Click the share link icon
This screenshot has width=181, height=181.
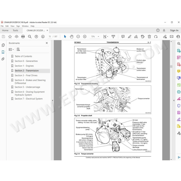[165, 37]
